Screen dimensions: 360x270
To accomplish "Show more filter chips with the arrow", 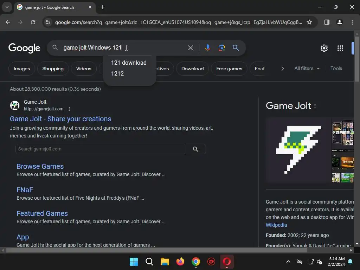I will 283,69.
